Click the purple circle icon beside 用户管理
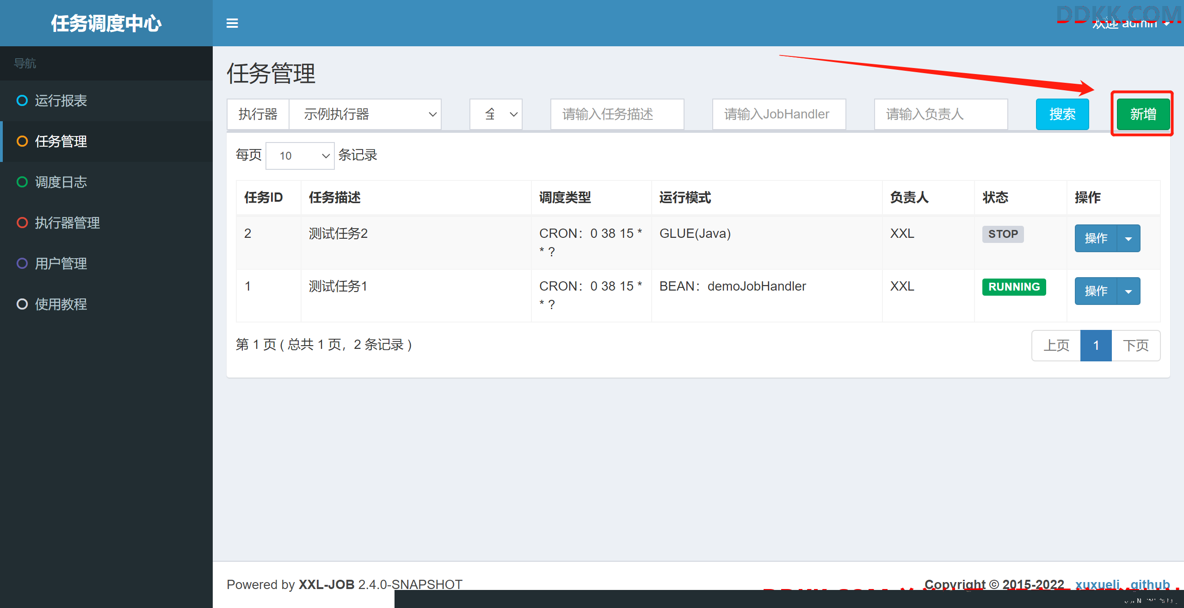1184x608 pixels. click(22, 263)
